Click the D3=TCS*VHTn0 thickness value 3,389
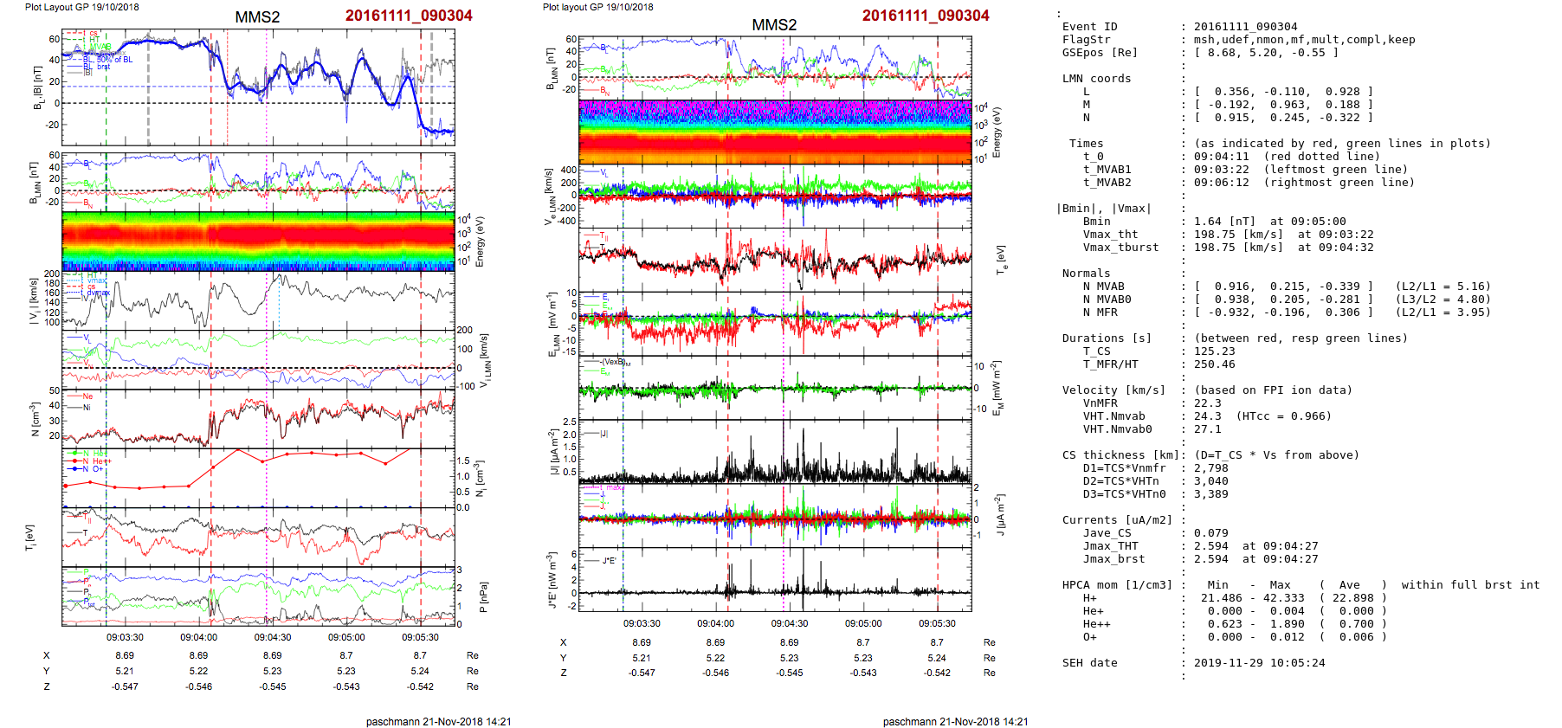Image resolution: width=1562 pixels, height=728 pixels. coord(1210,494)
